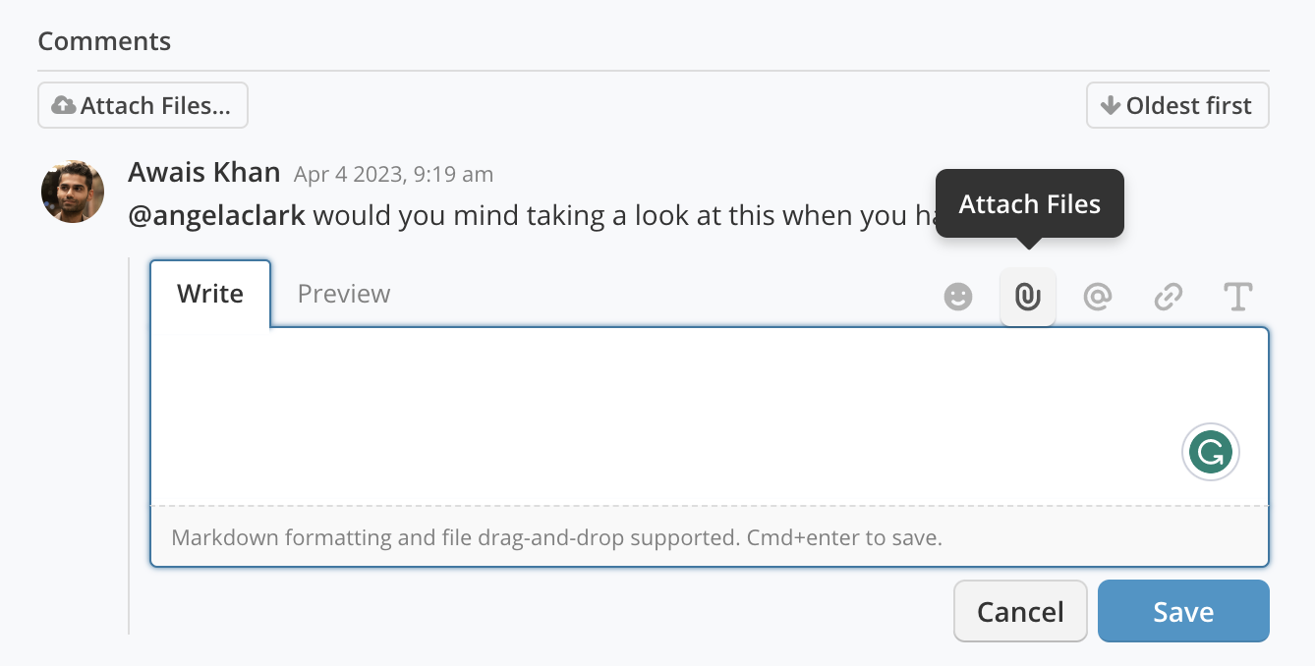Click the paperclip attach icon in editor toolbar
The image size is (1315, 666).
click(x=1028, y=297)
